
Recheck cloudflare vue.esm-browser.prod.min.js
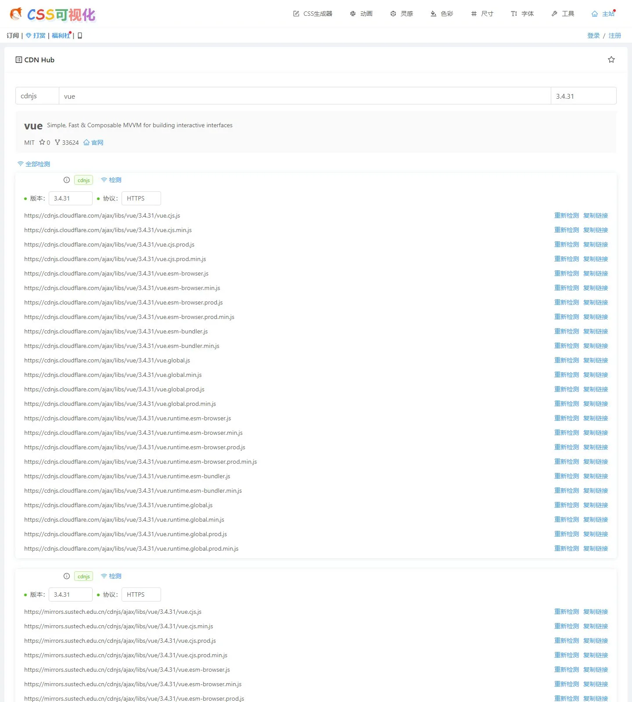click(x=567, y=317)
